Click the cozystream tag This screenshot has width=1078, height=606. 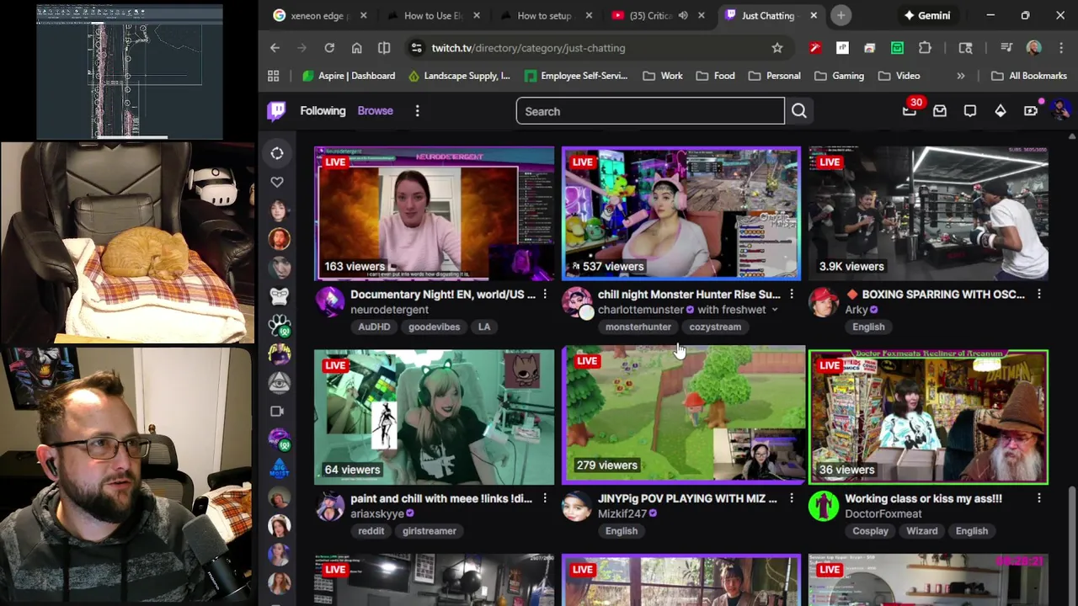point(715,327)
